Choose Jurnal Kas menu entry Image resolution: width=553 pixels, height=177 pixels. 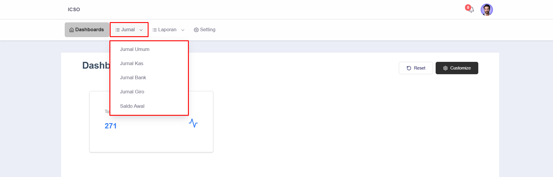pyautogui.click(x=131, y=63)
